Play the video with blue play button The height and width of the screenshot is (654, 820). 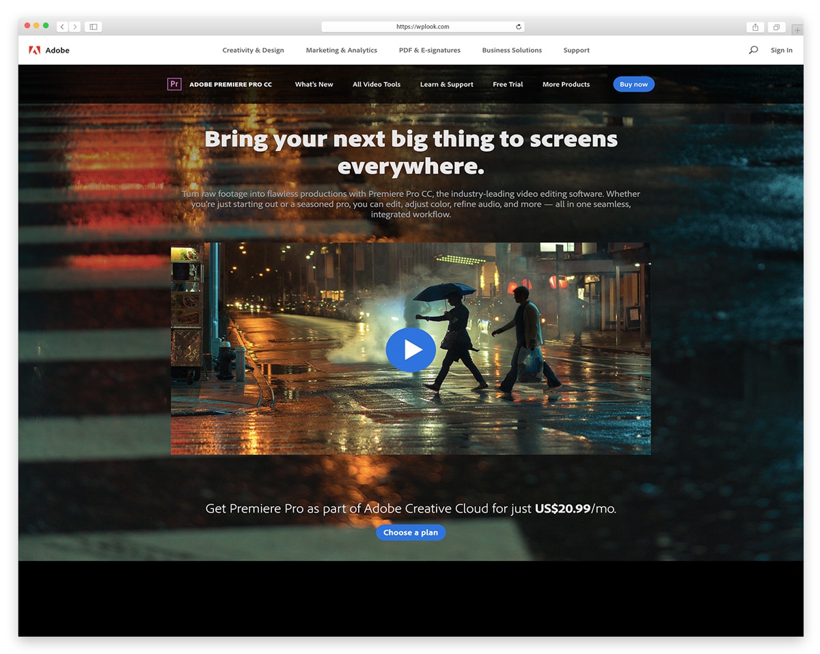411,350
